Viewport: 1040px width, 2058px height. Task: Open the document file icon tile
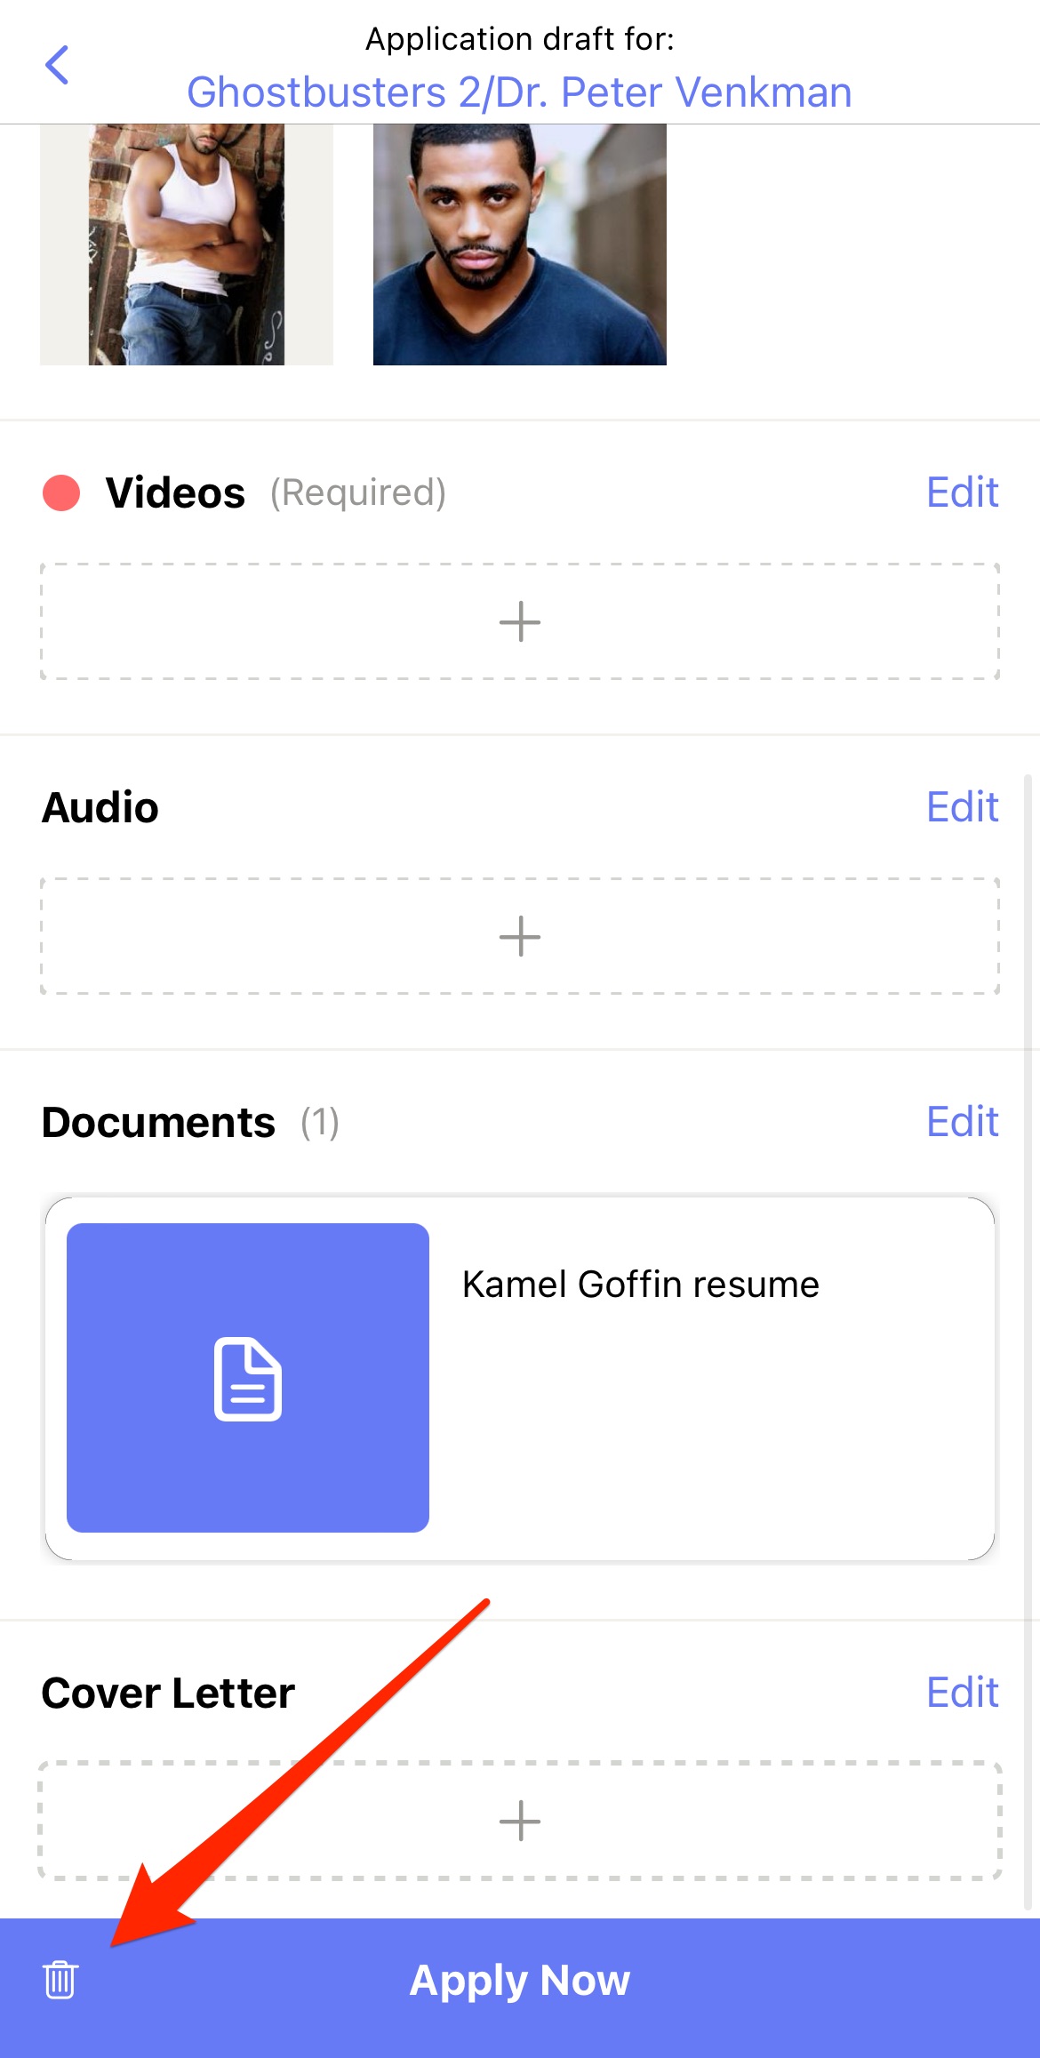(248, 1378)
